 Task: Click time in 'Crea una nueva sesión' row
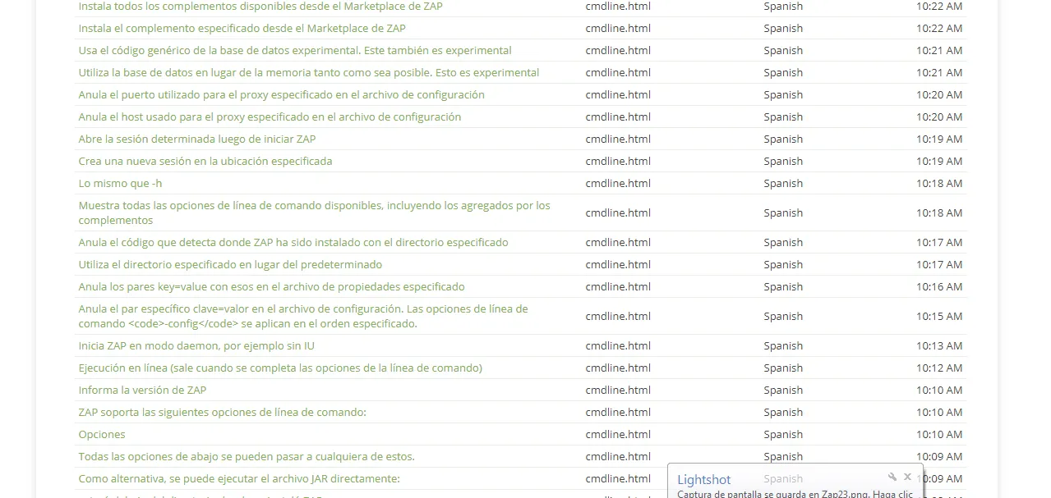pyautogui.click(x=939, y=161)
